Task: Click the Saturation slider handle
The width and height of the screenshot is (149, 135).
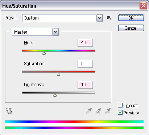Action: [58, 74]
